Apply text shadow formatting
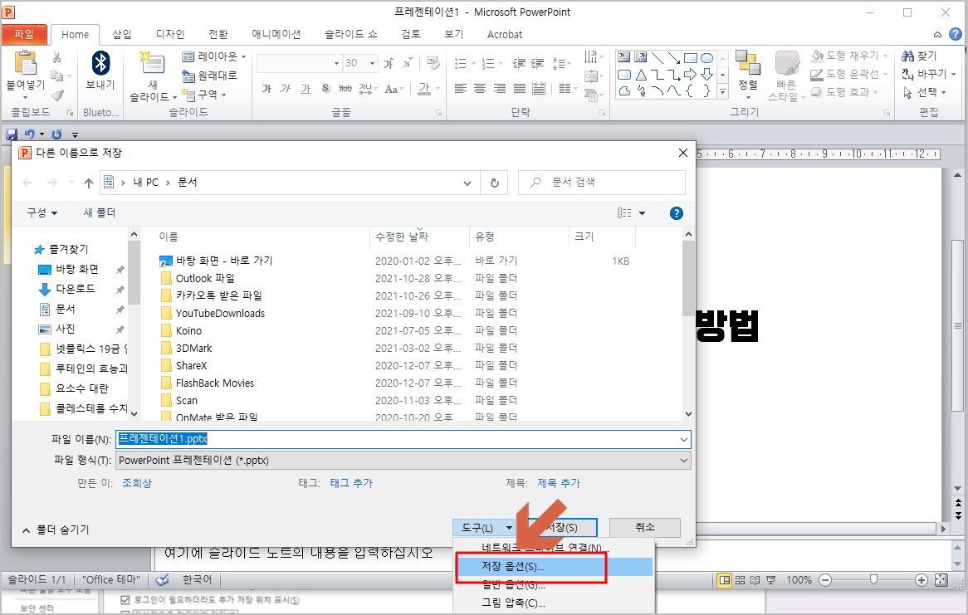Image resolution: width=968 pixels, height=615 pixels. click(325, 89)
